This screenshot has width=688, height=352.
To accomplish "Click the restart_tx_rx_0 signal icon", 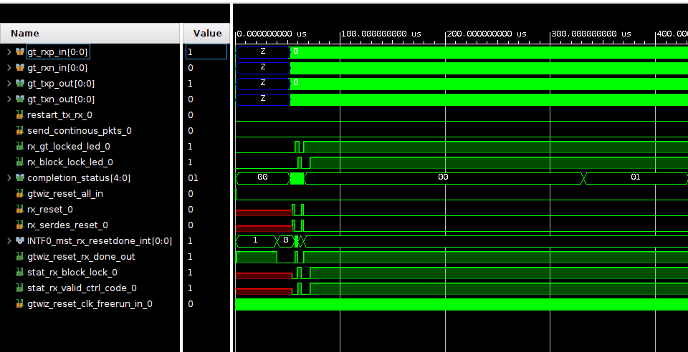I will [x=20, y=115].
